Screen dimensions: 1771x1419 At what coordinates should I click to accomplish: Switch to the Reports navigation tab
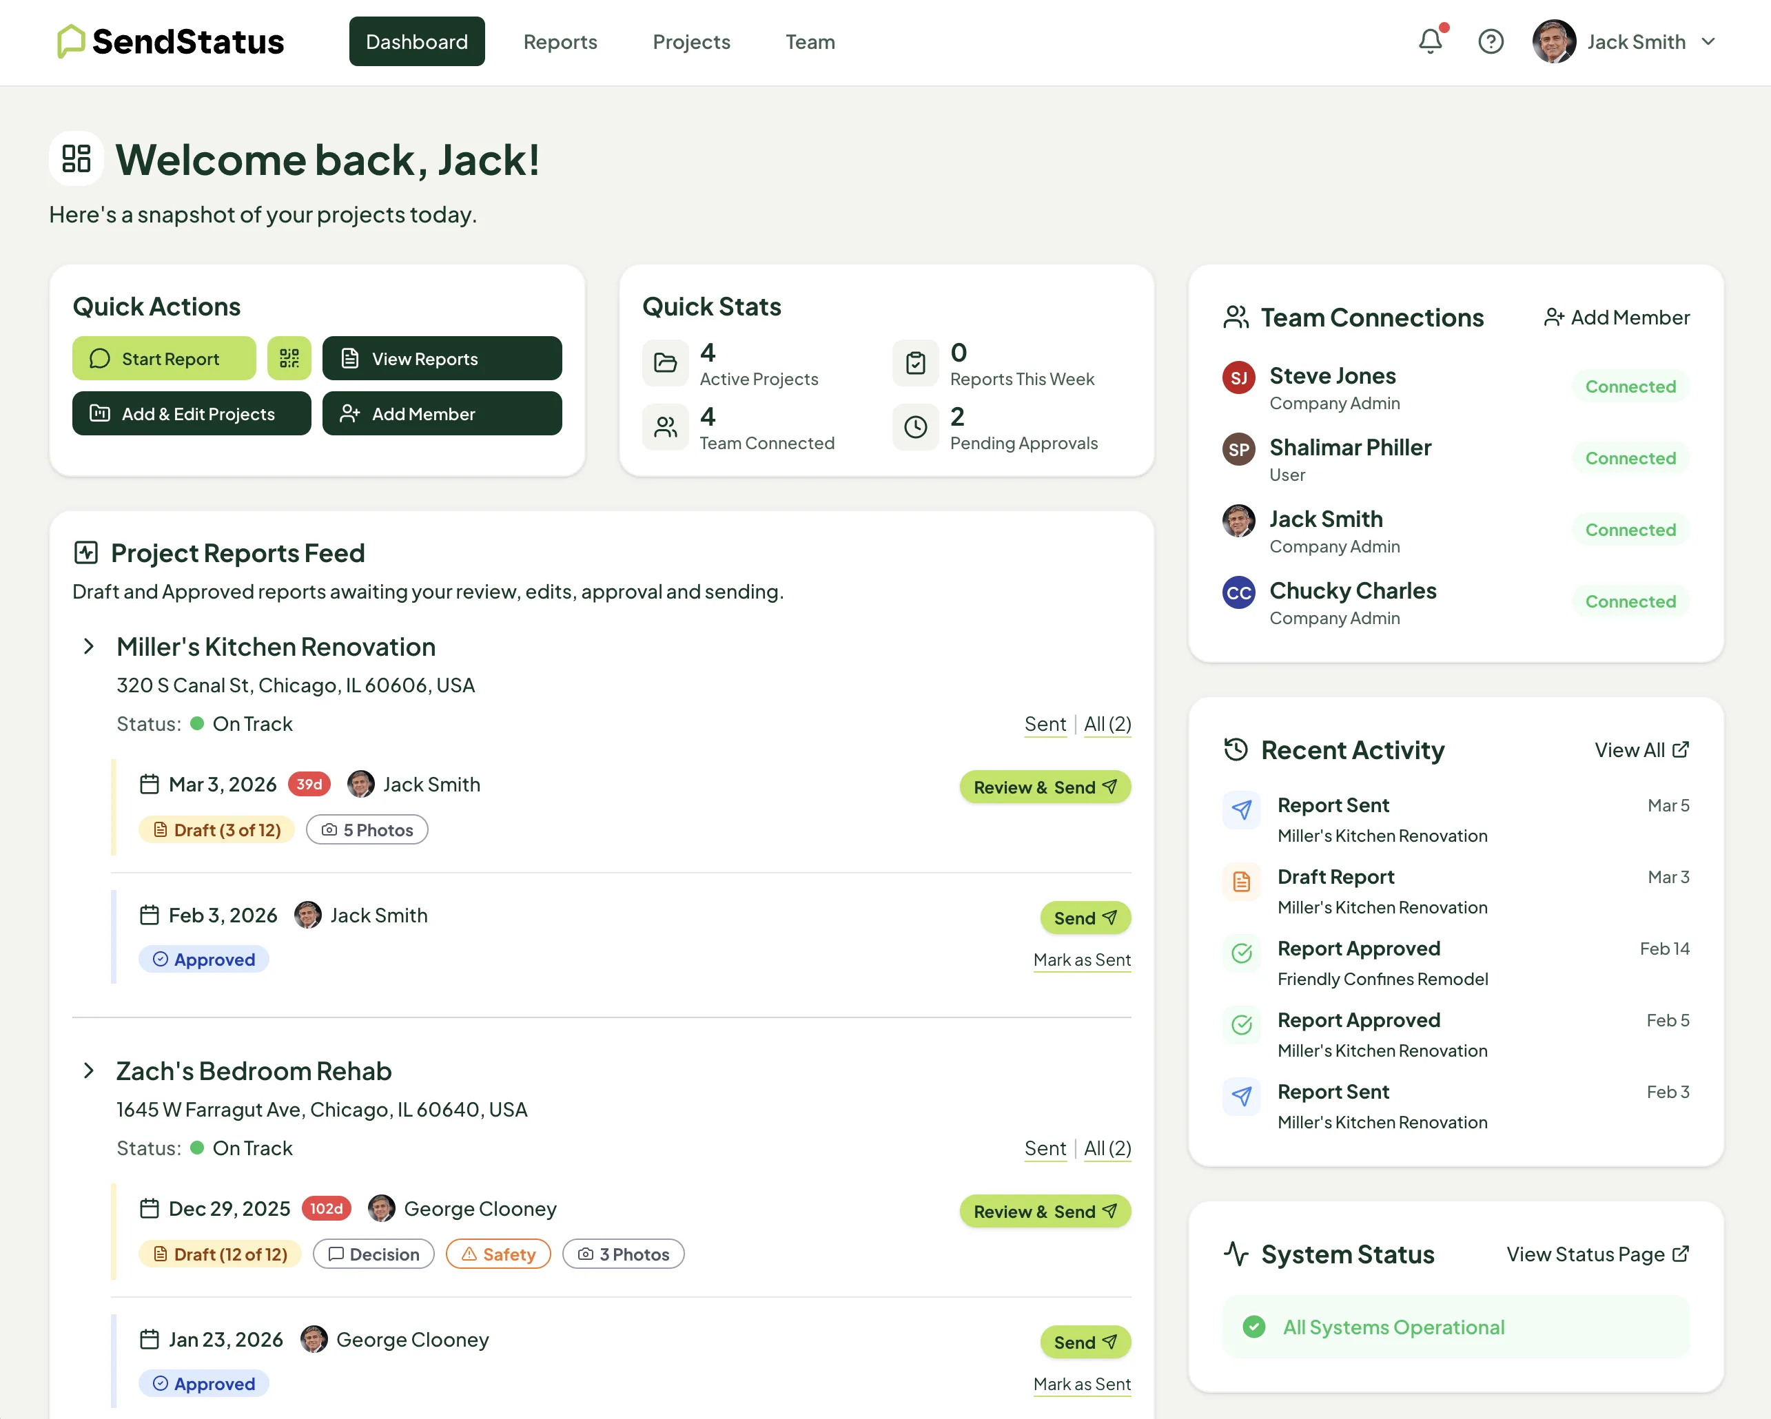tap(560, 41)
